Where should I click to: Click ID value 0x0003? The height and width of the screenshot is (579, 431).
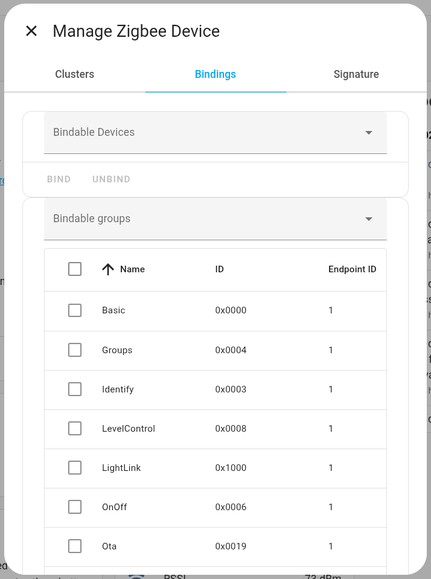click(x=231, y=389)
